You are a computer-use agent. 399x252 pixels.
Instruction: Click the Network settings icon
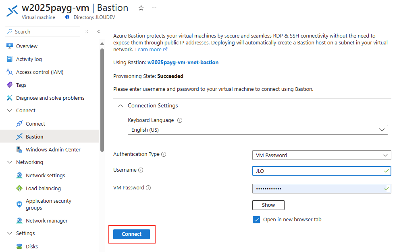pos(19,175)
